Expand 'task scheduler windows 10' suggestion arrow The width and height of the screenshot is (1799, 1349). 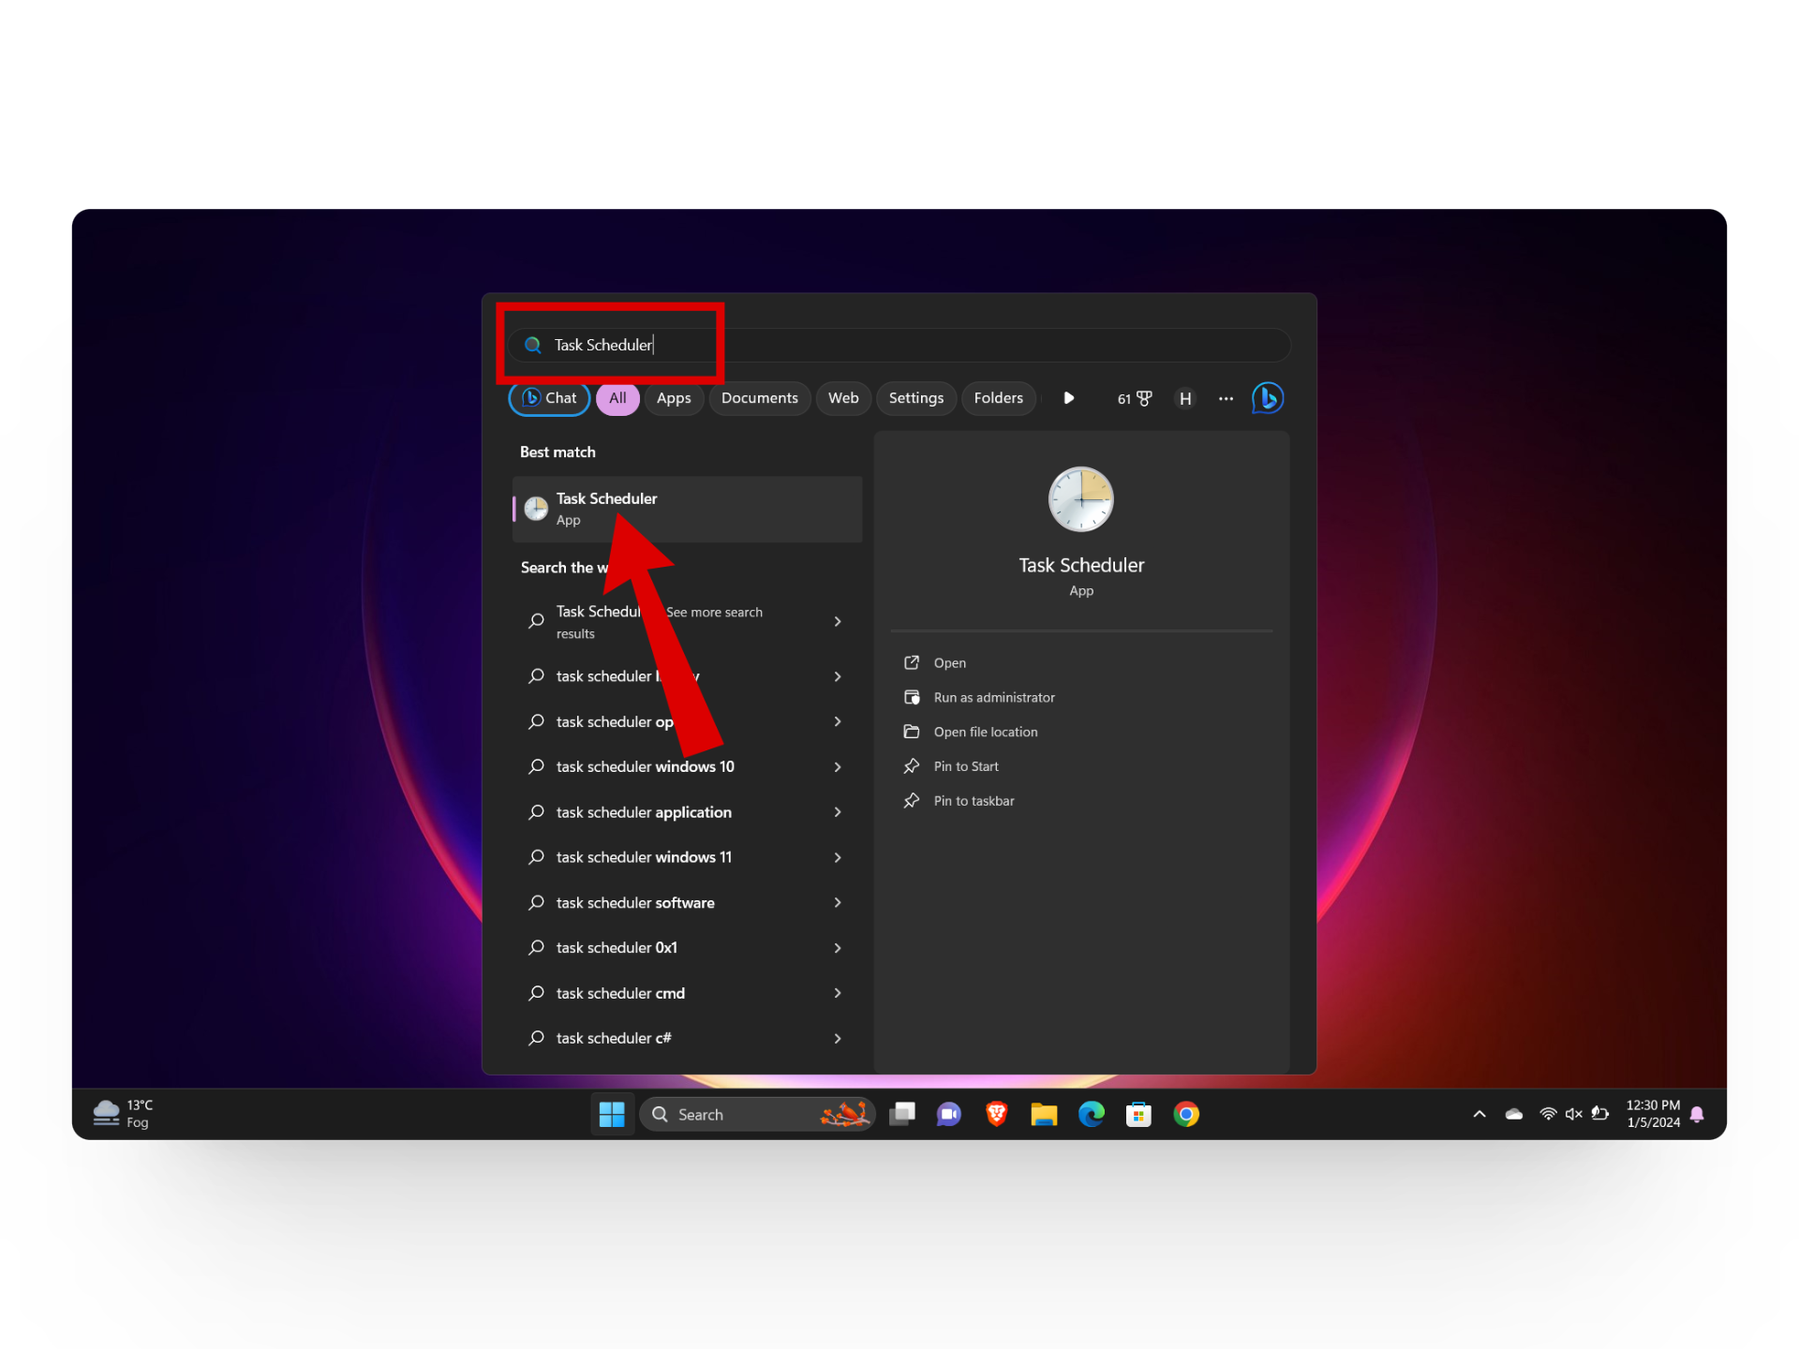[838, 766]
